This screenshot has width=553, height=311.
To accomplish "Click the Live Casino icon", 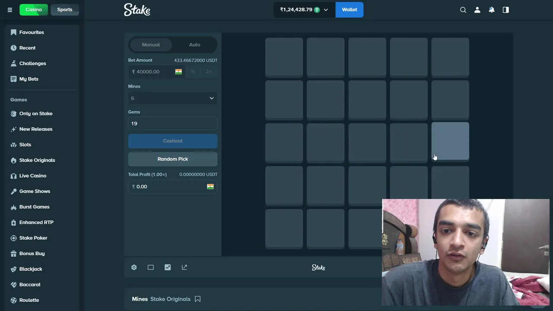I will click(13, 176).
